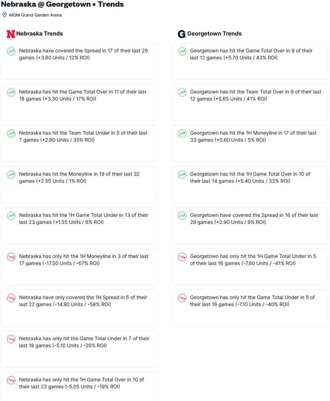Click green uptrend icon for Nebraska Spread trend
Screen dimensions: 330x401
click(11, 51)
